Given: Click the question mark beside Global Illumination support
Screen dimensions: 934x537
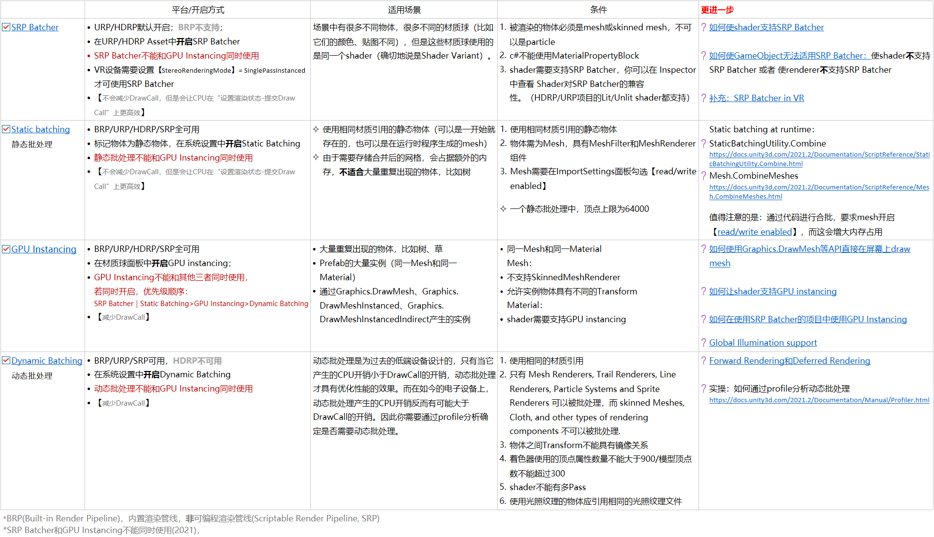Looking at the screenshot, I should (703, 342).
